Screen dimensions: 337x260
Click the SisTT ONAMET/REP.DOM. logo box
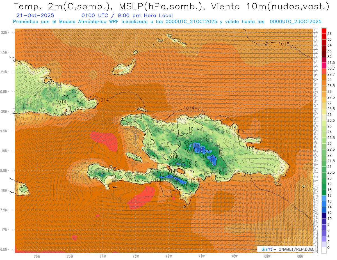click(x=286, y=249)
